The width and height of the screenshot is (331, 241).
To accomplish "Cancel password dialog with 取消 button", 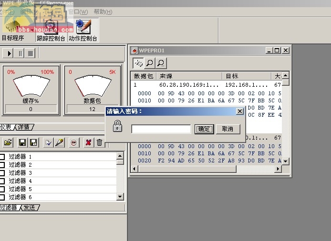I will point(228,129).
